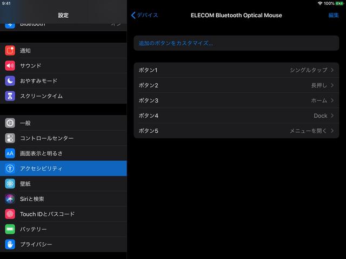Tap the 設定 sidebar title
Screen dimensions: 346x259
[63, 15]
